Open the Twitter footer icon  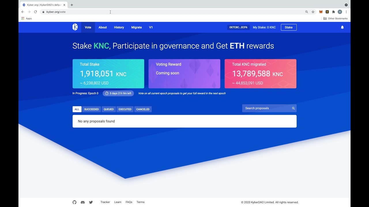point(91,202)
